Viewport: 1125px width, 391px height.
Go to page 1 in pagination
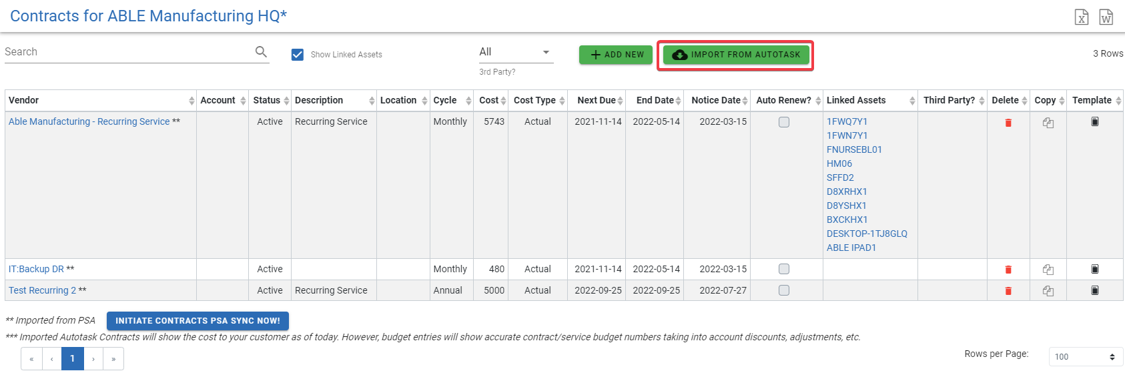pyautogui.click(x=72, y=358)
